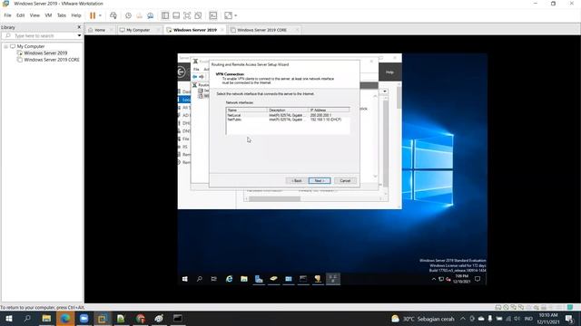This screenshot has height=326, width=581.
Task: Select the NetLocal network interface row
Action: [x=288, y=115]
